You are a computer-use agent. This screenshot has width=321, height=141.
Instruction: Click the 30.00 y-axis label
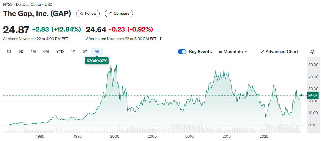point(314,89)
